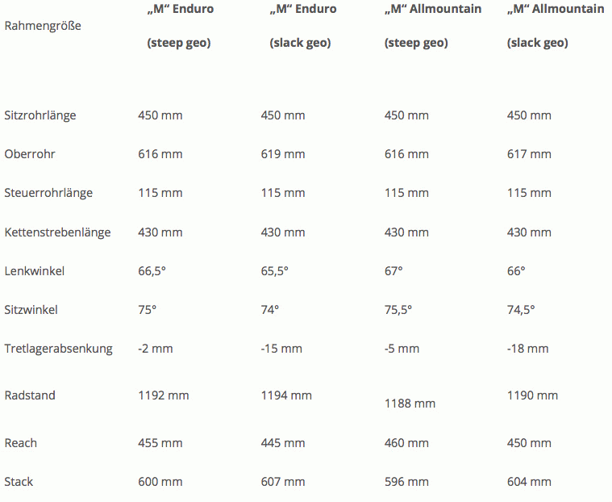Select the 75,5° Sitzwinkel value
Image resolution: width=612 pixels, height=502 pixels.
pyautogui.click(x=398, y=310)
